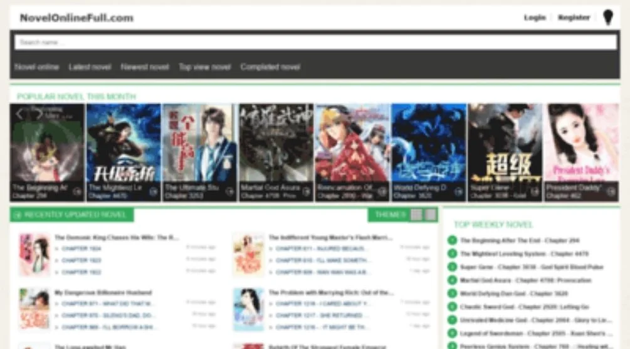Click The Problem with Marrying Rich cover thumbnail

point(248,310)
